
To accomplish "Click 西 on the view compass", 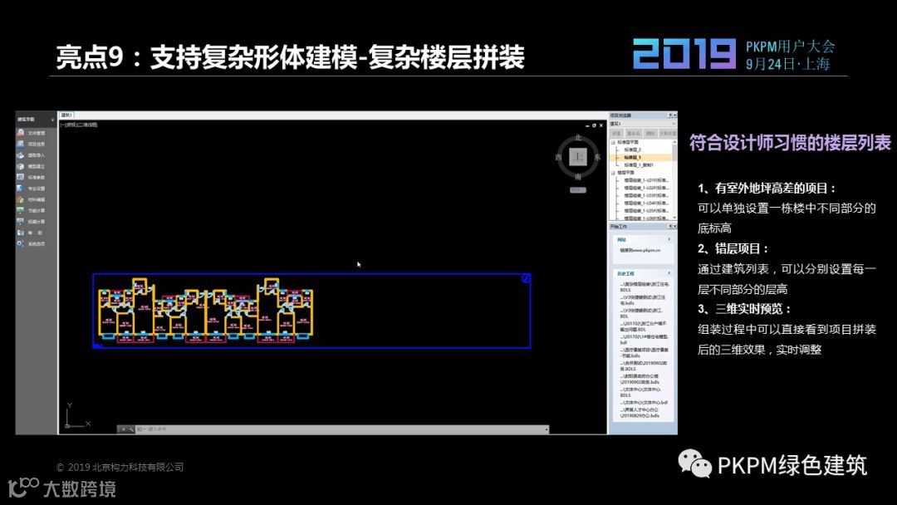I will 559,157.
